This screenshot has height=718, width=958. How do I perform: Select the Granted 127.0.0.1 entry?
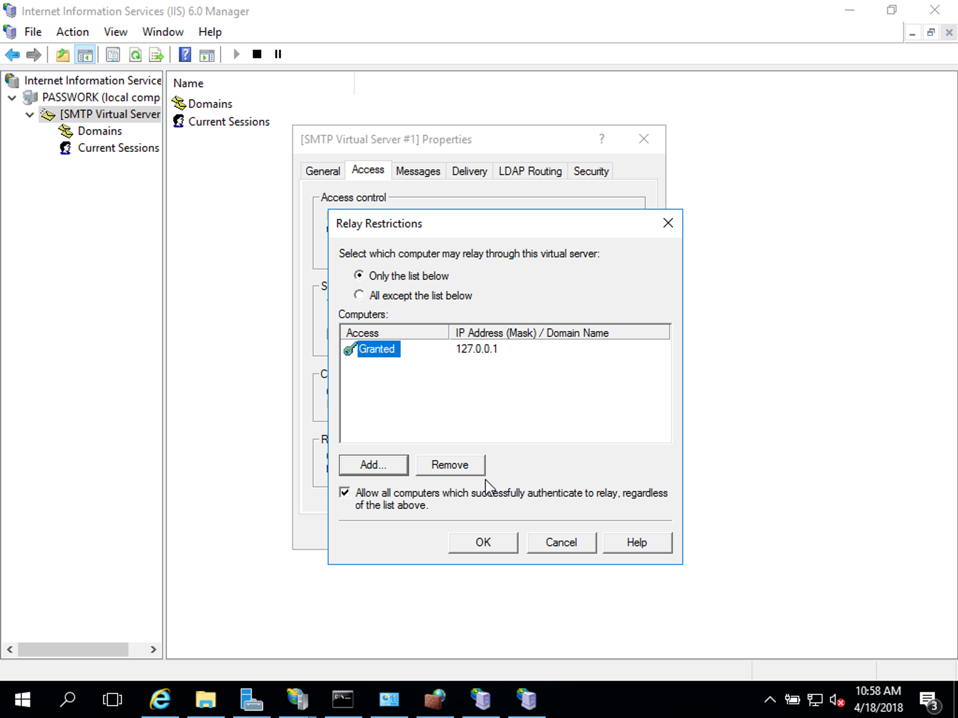point(377,349)
